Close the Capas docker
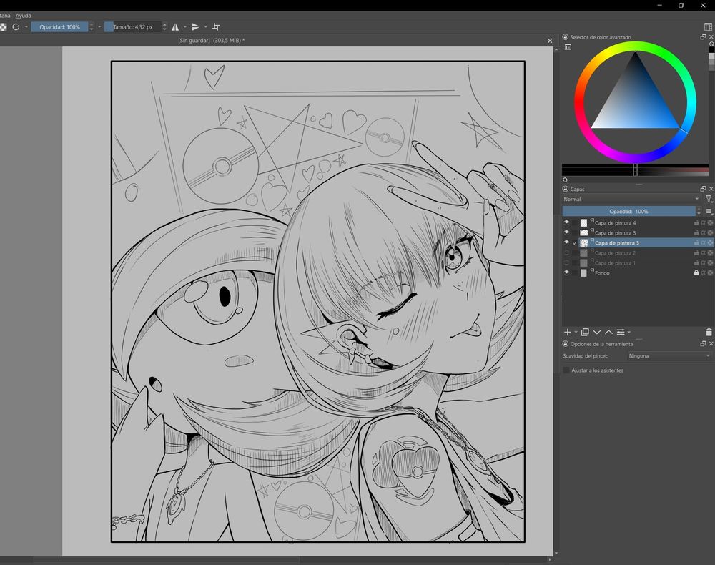Image resolution: width=715 pixels, height=565 pixels. click(x=711, y=189)
